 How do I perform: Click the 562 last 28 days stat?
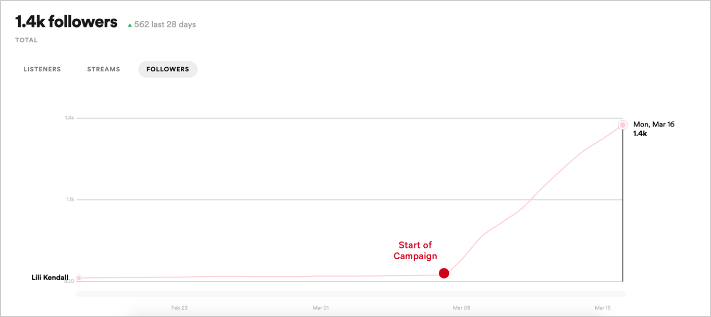[165, 24]
